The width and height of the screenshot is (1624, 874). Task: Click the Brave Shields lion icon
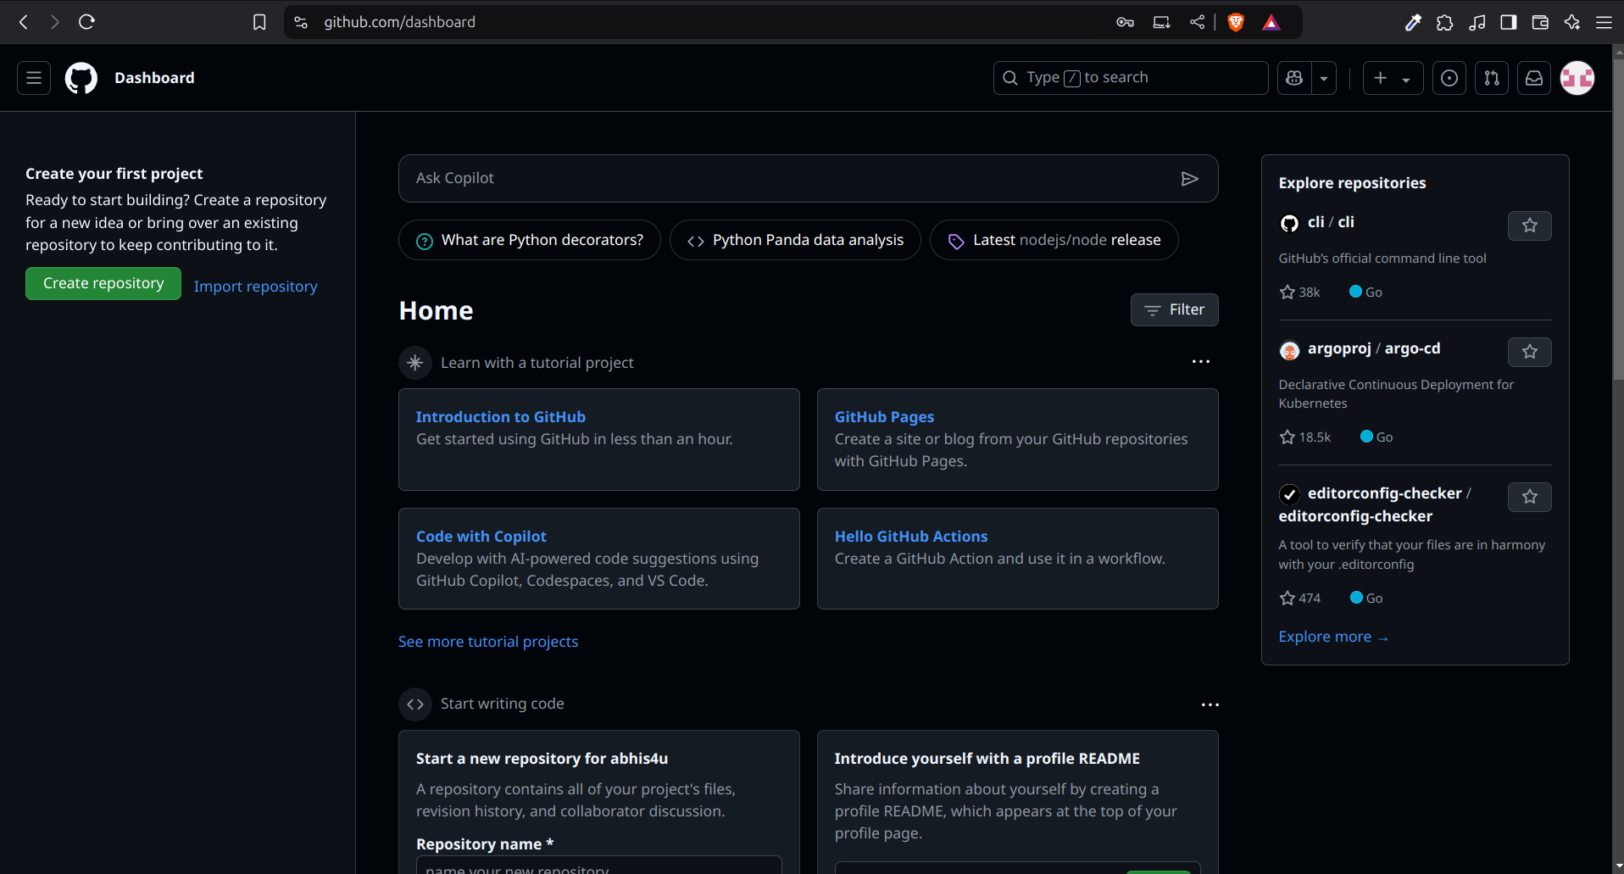coord(1236,23)
